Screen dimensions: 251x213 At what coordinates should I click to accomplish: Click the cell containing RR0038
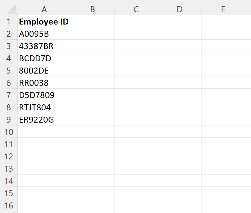click(x=44, y=83)
